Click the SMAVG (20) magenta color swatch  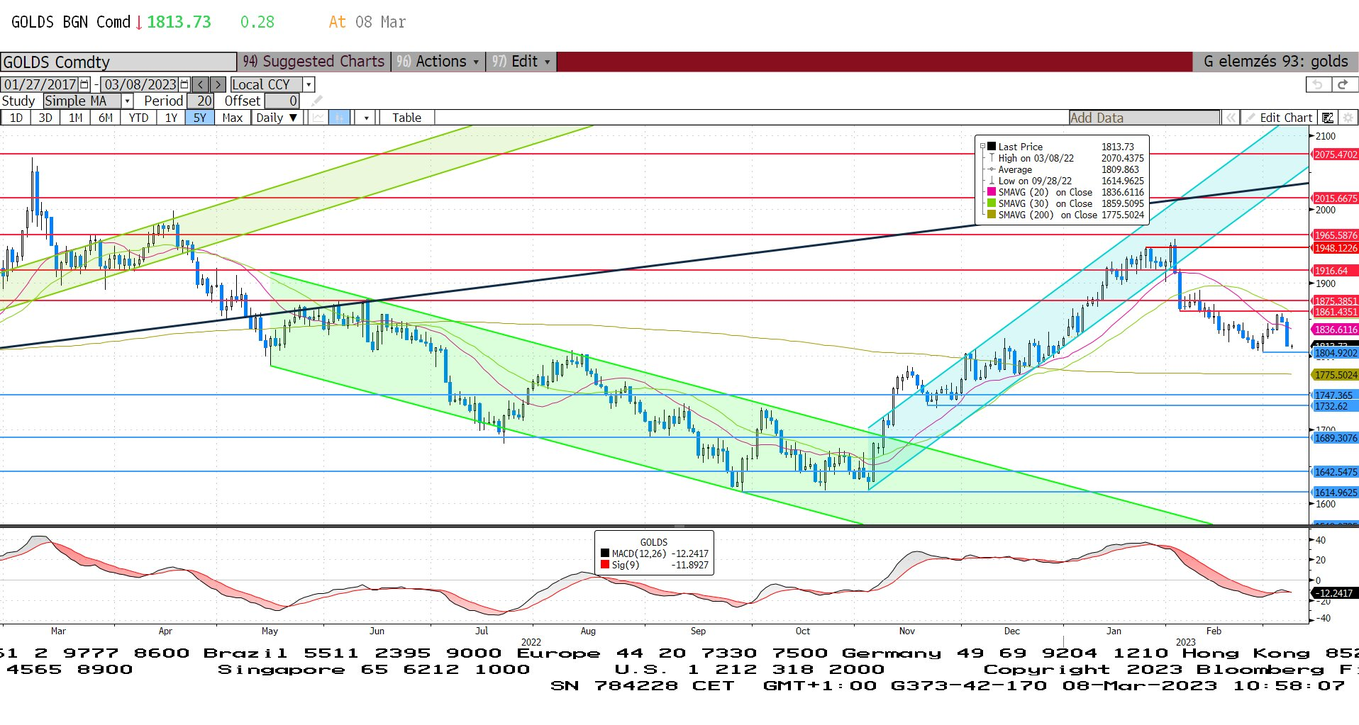(x=992, y=192)
